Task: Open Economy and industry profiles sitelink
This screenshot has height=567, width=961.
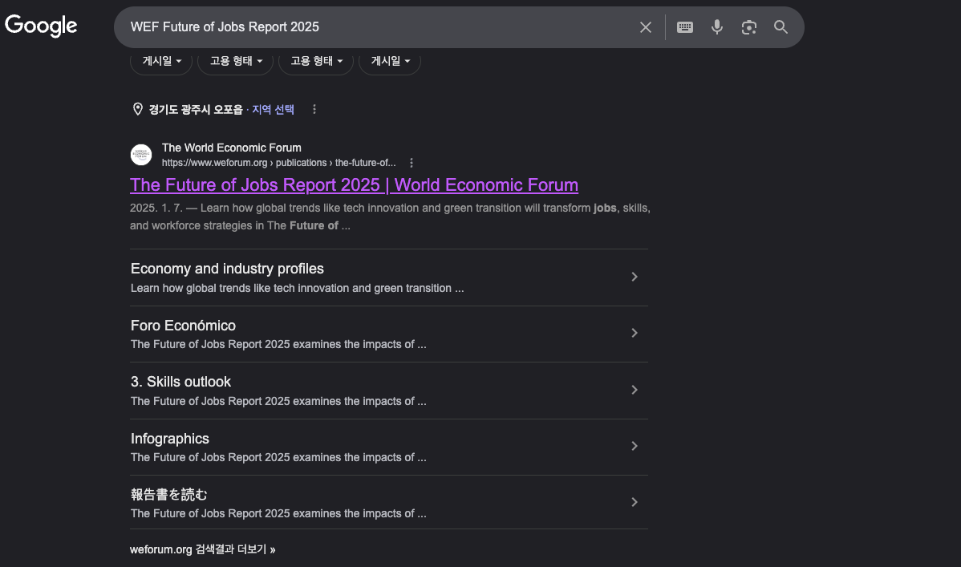Action: point(227,269)
